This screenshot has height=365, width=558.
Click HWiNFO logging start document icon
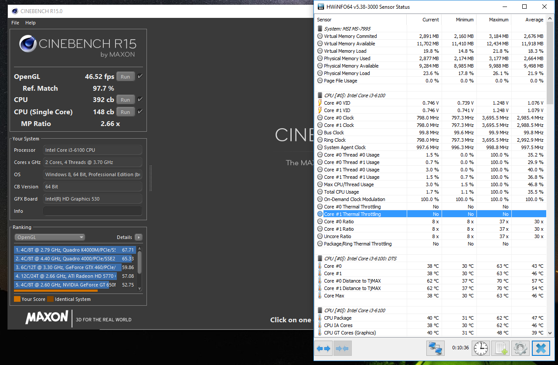pos(500,348)
